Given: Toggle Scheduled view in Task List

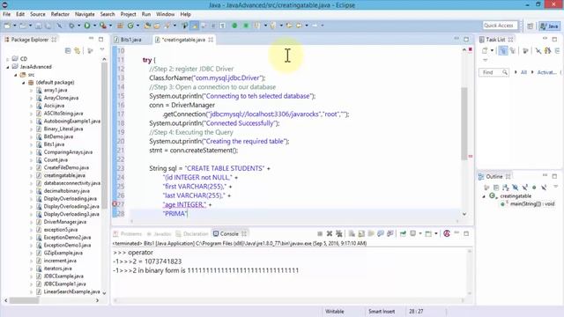Looking at the screenshot, I should click(x=513, y=51).
